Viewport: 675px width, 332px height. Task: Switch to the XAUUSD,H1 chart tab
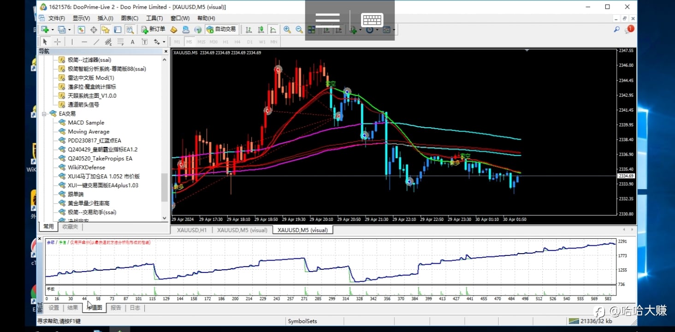click(x=191, y=230)
